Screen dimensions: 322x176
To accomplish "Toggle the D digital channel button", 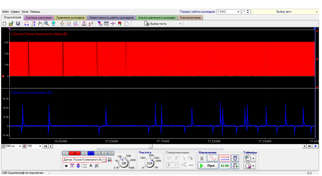I will tap(111, 153).
